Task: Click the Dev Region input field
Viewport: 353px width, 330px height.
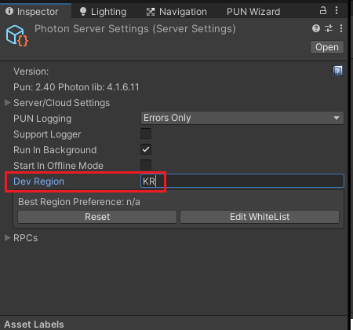Action: tap(242, 181)
